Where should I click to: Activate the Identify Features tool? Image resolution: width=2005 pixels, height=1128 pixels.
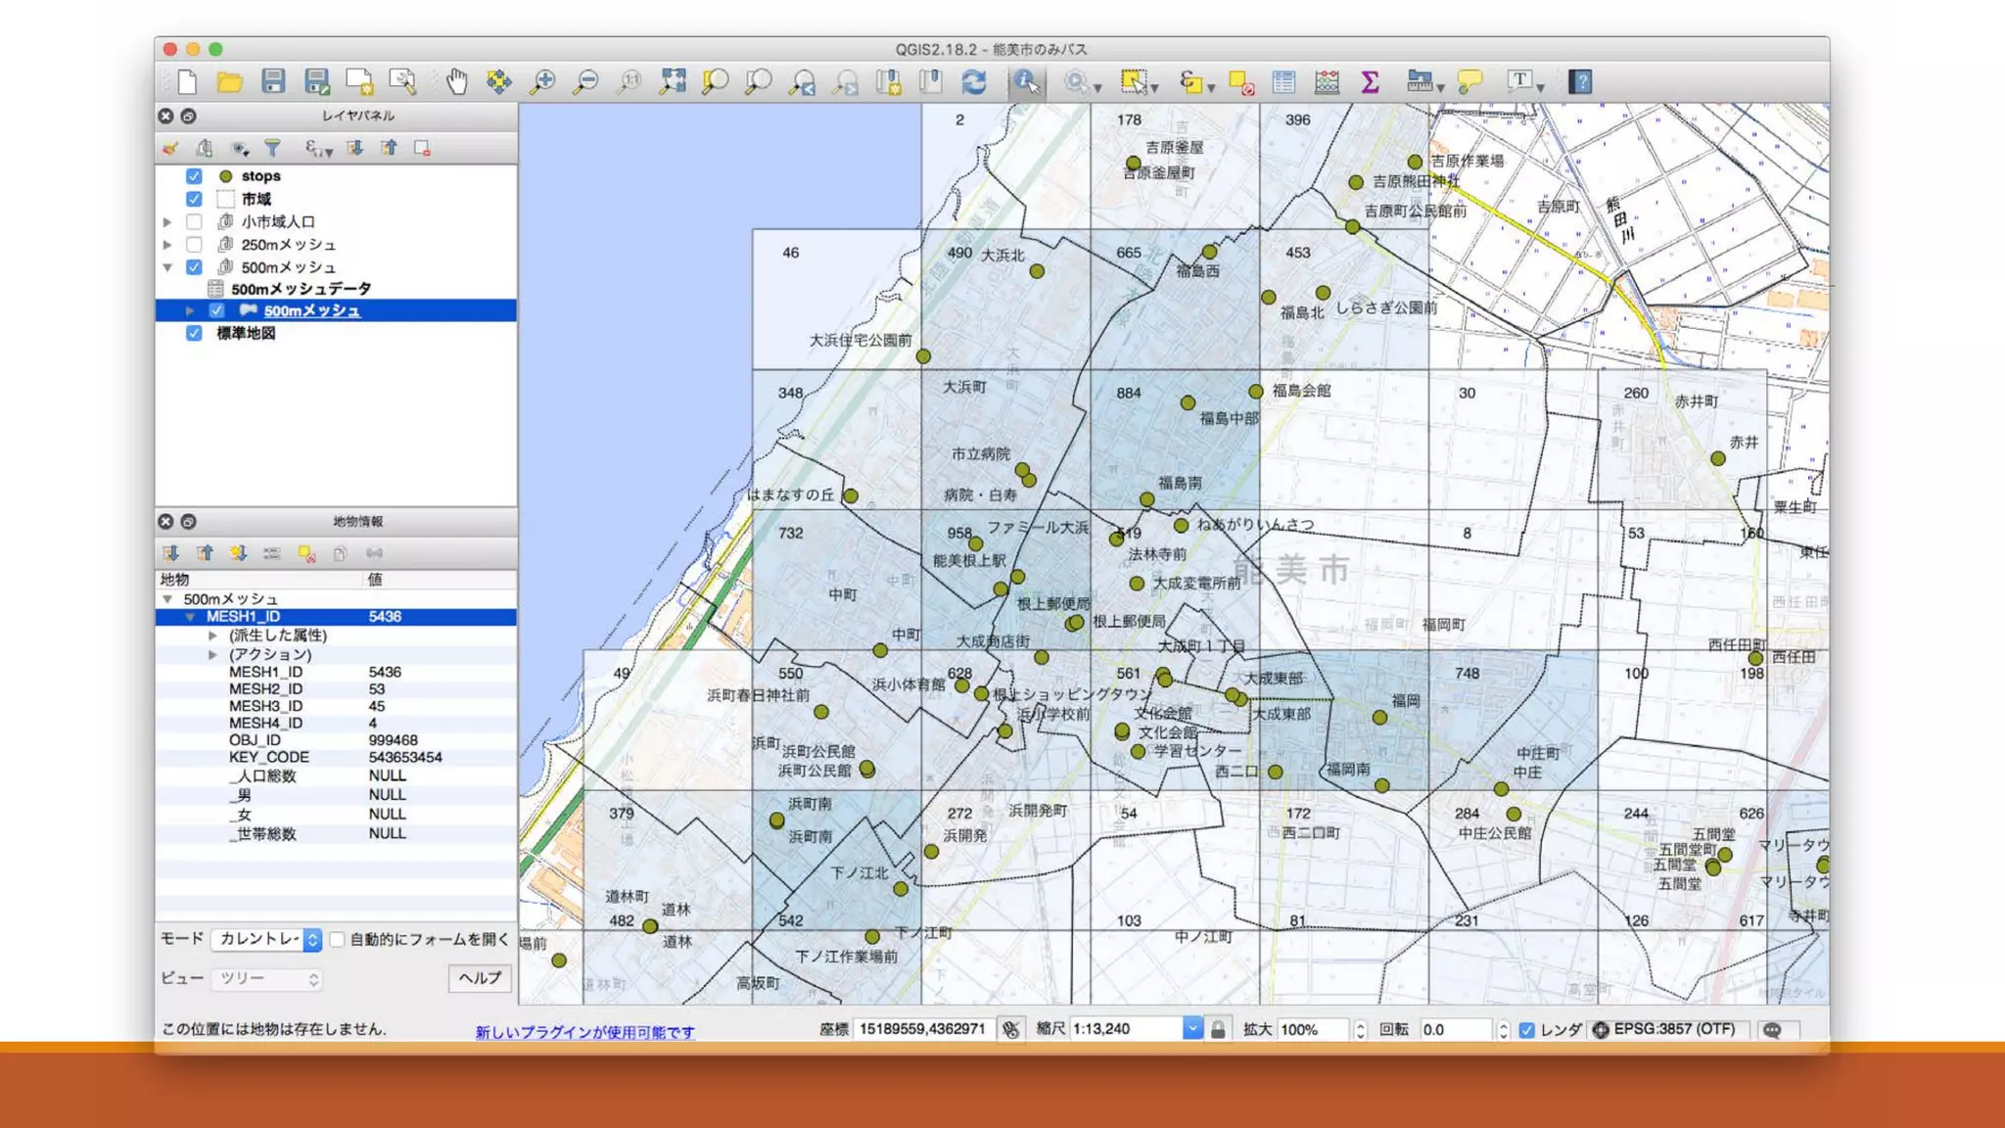pos(1025,82)
